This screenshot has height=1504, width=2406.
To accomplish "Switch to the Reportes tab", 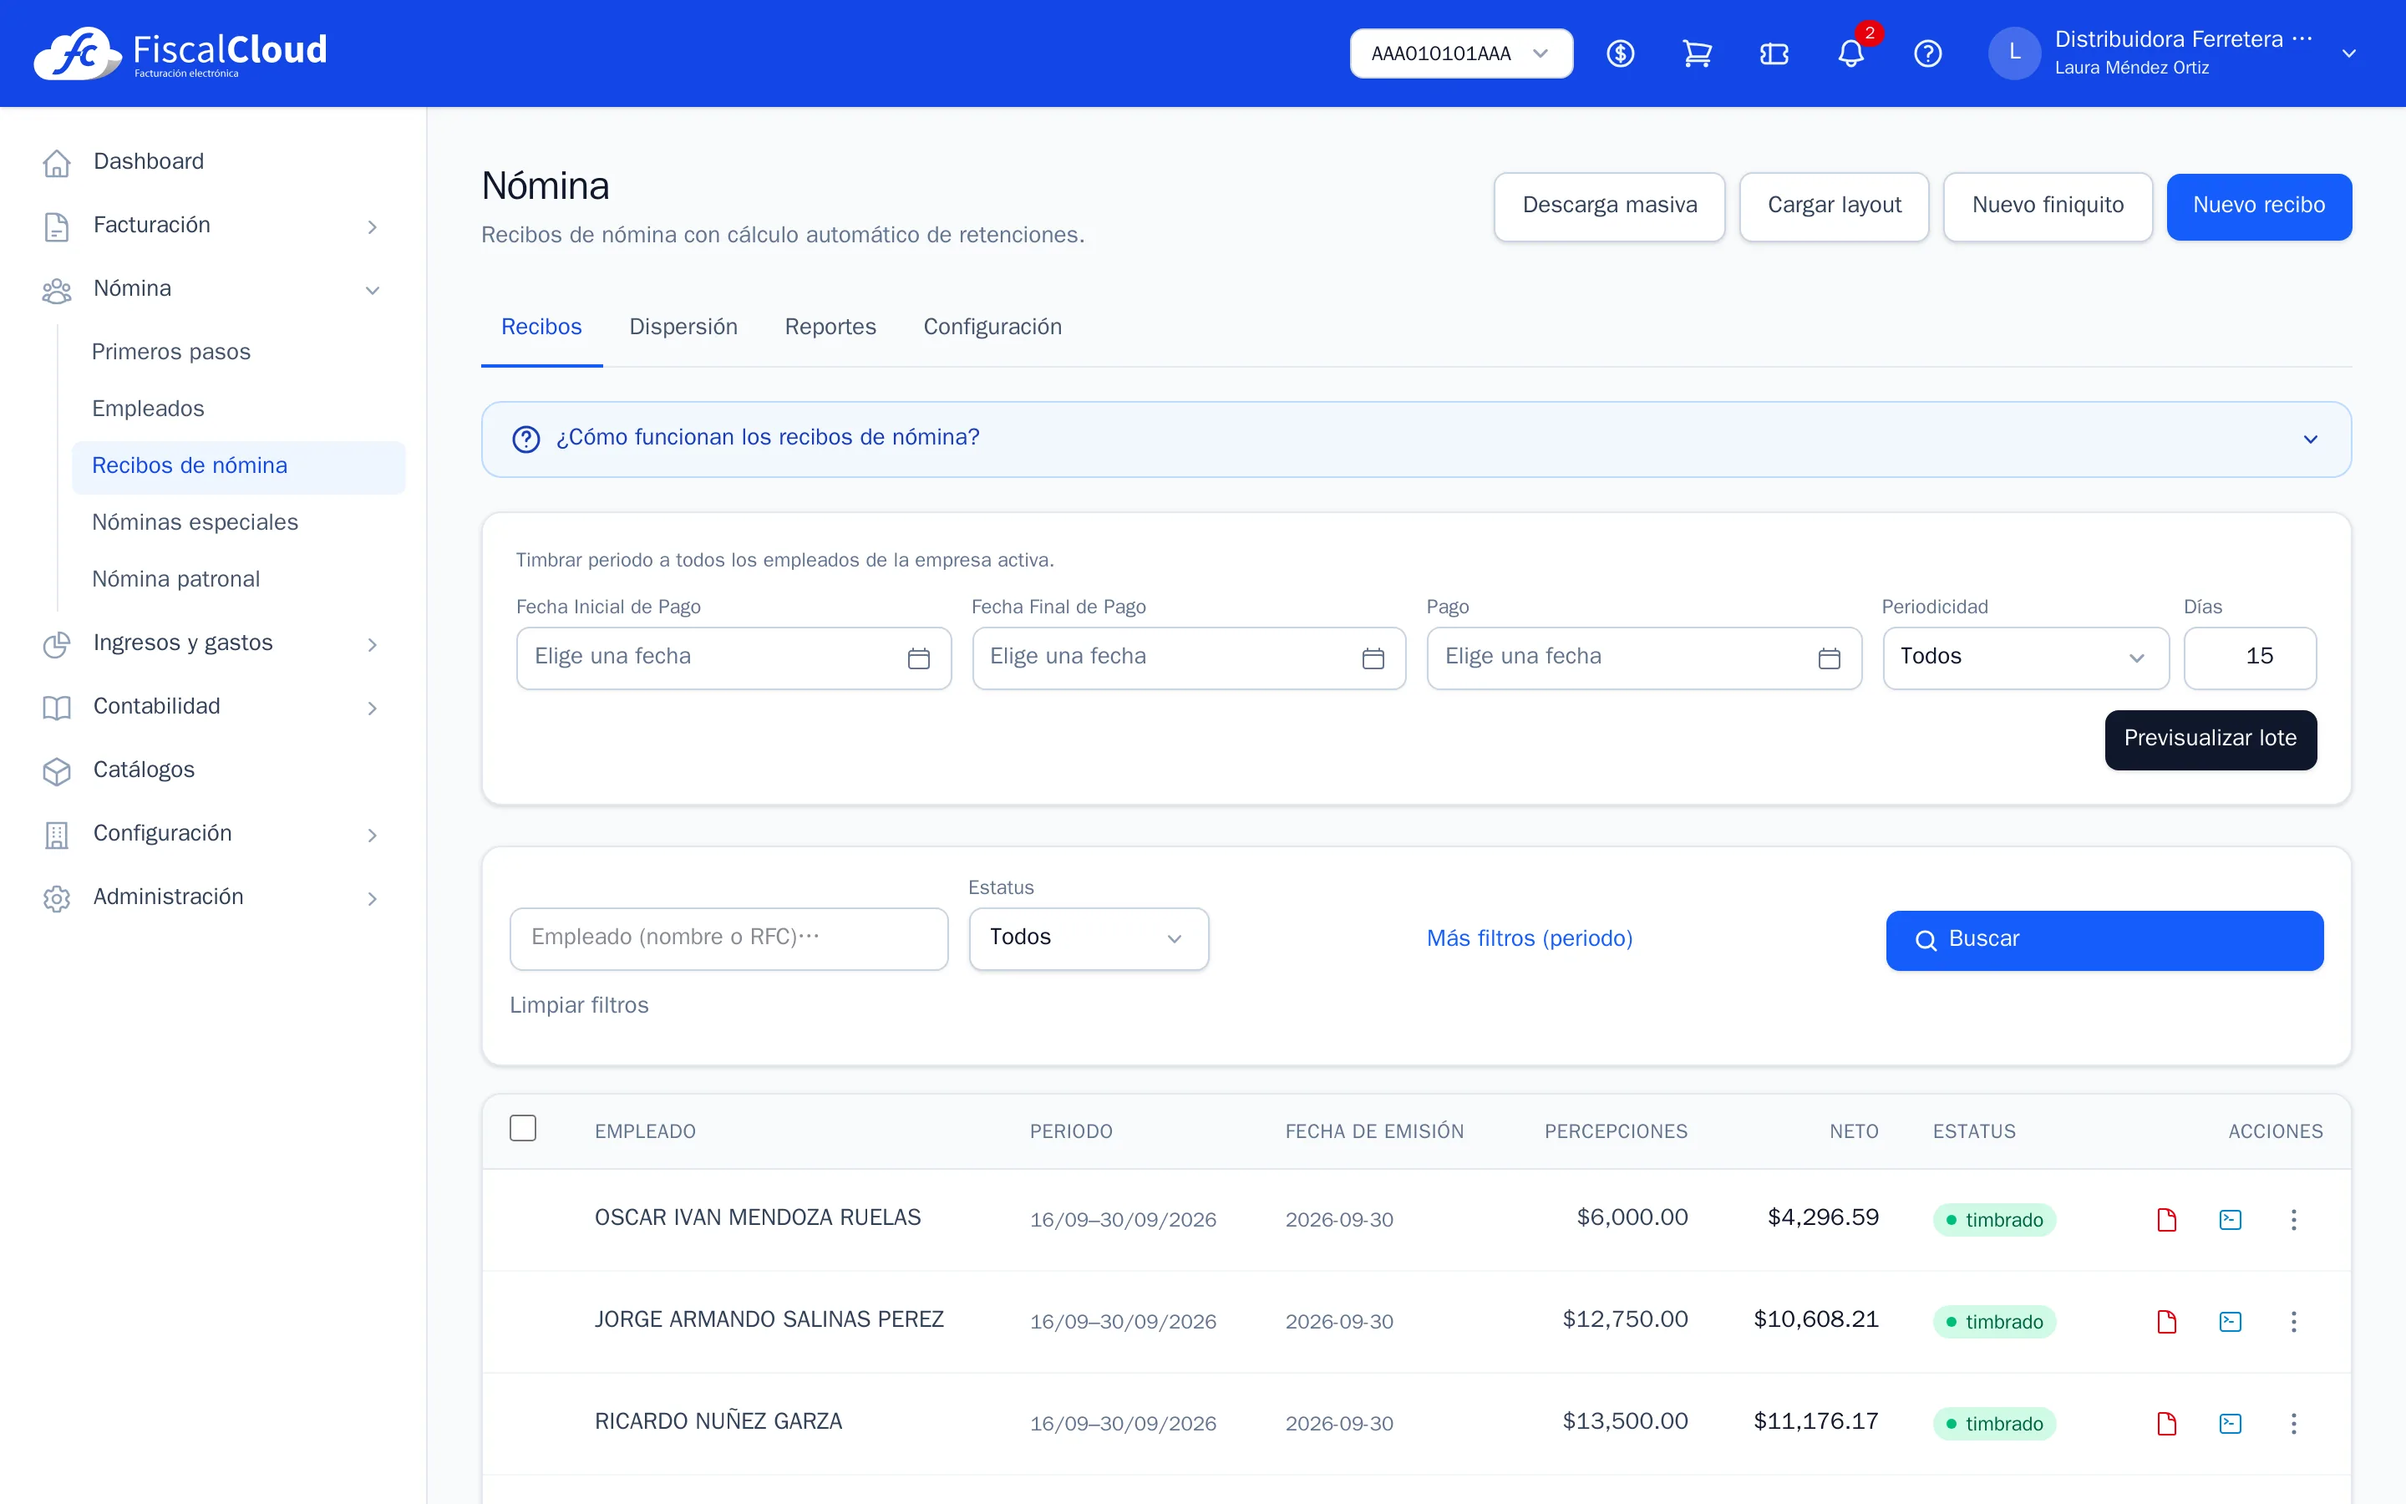I will [830, 328].
